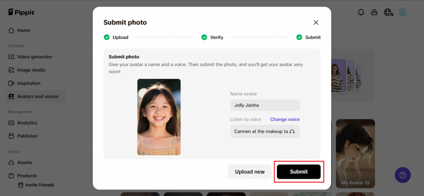This screenshot has width=424, height=196.
Task: Click the Submit step checkmark
Action: pyautogui.click(x=299, y=38)
